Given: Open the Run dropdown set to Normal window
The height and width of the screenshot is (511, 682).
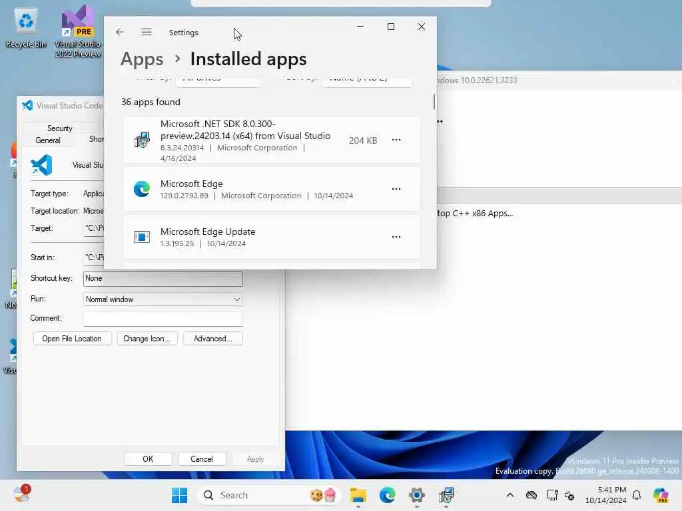Looking at the screenshot, I should (x=163, y=299).
